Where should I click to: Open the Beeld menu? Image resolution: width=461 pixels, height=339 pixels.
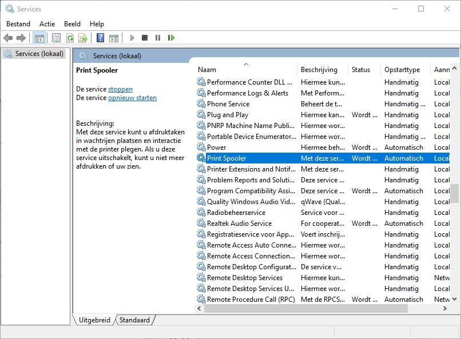[x=72, y=24]
